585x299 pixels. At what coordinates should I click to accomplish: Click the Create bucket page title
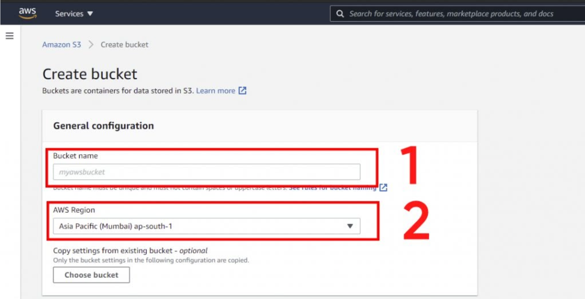click(90, 74)
